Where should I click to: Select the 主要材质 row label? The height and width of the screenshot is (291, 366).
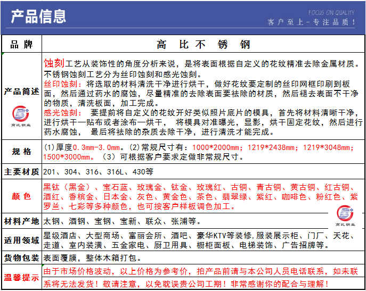[21, 172]
